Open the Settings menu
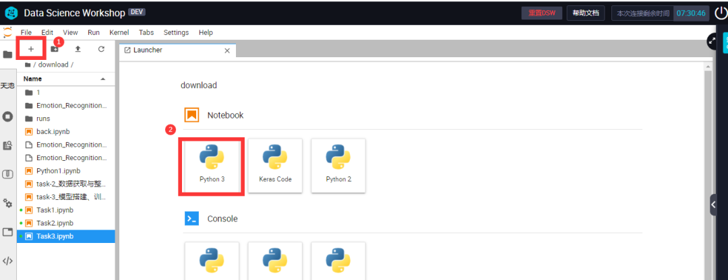The image size is (728, 280). (x=176, y=32)
